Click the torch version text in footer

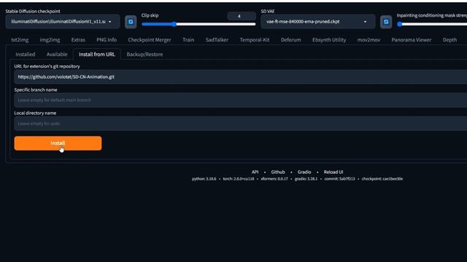tap(239, 179)
